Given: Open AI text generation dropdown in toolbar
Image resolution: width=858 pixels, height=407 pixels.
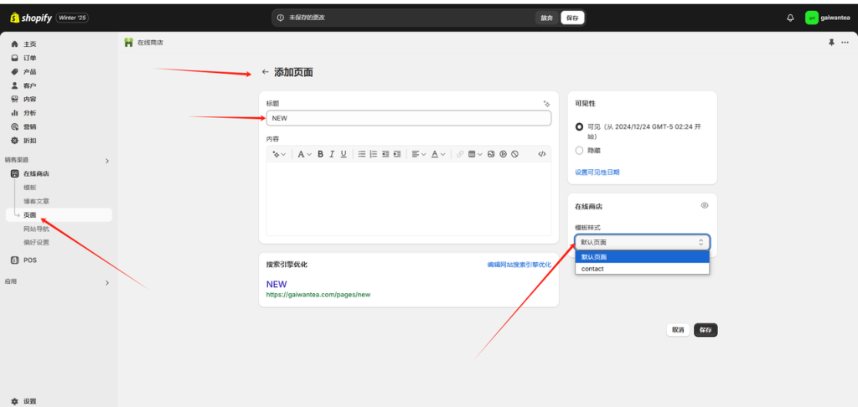Looking at the screenshot, I should tap(279, 154).
